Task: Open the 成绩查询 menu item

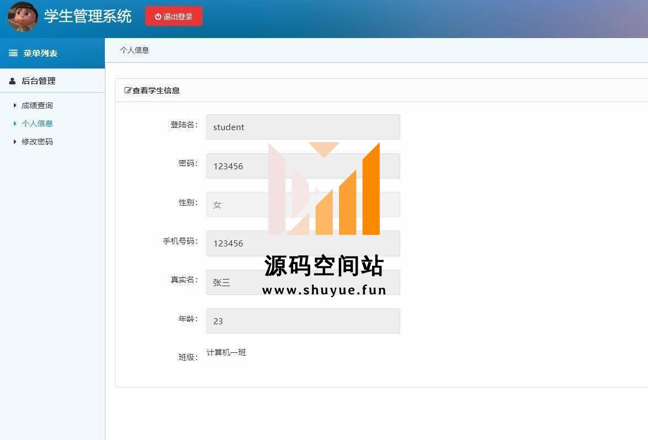Action: click(x=37, y=106)
